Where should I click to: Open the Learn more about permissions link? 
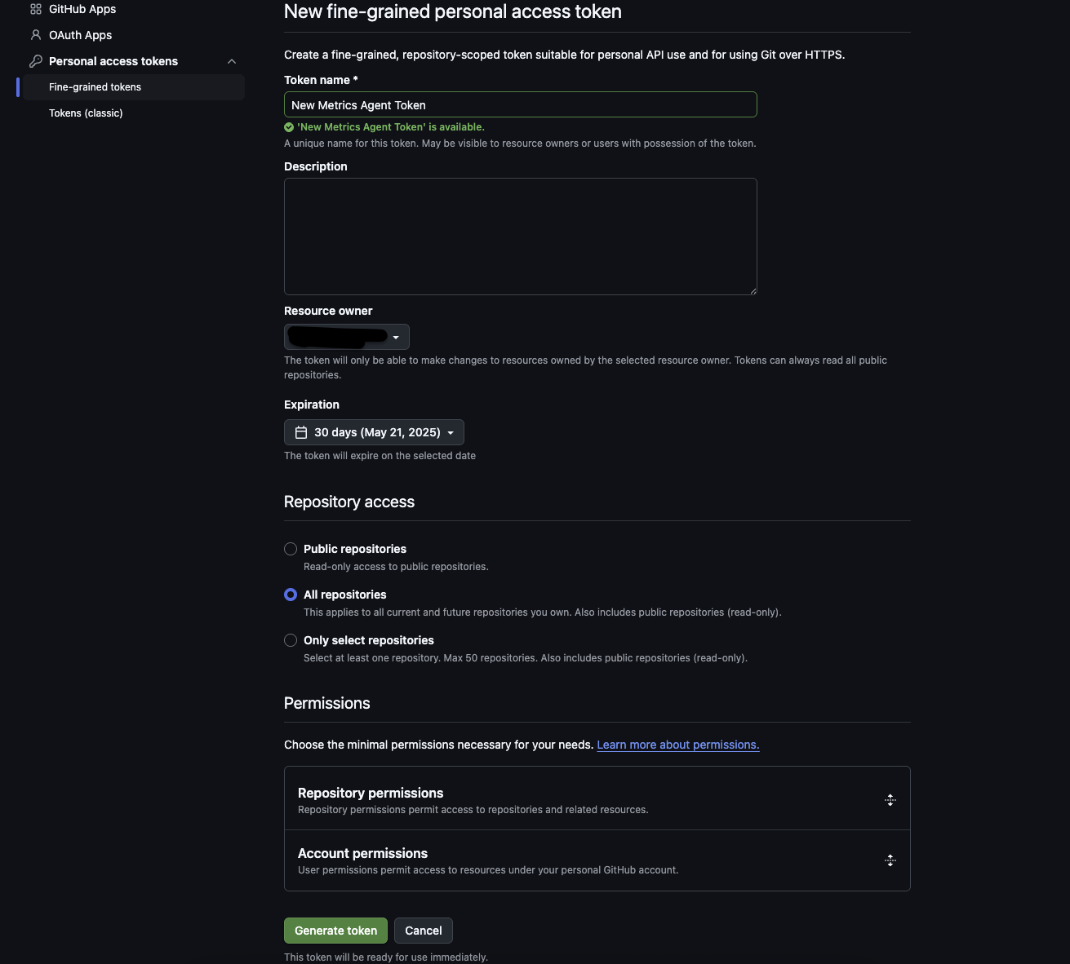click(x=678, y=745)
